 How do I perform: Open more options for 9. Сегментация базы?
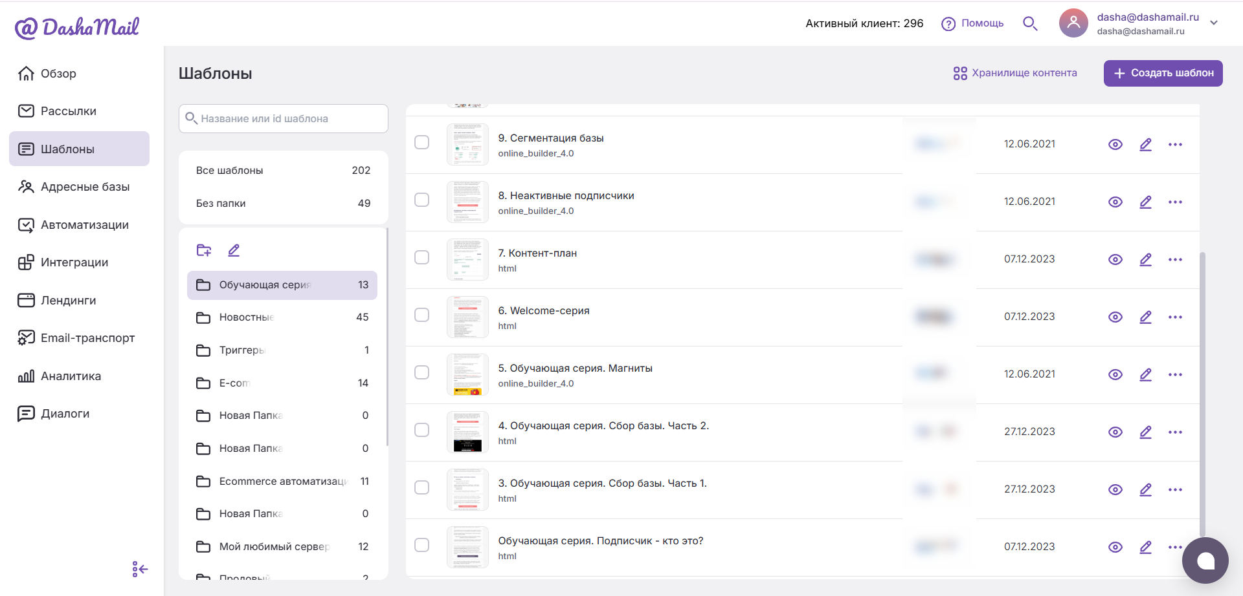click(x=1175, y=145)
